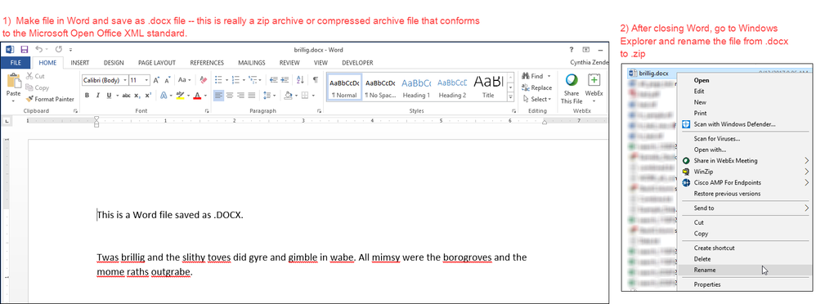Open the Change Case (Aa) dropdown
This screenshot has width=816, height=304.
(x=185, y=80)
